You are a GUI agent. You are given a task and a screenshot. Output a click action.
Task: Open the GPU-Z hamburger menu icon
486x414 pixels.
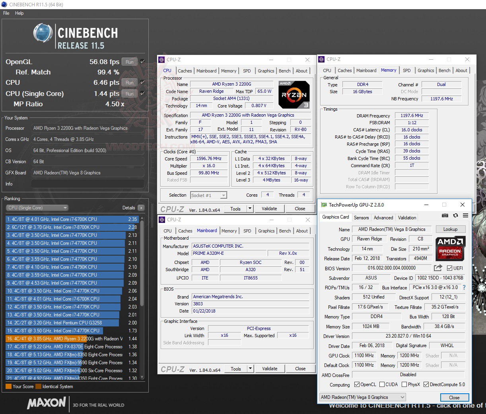point(465,215)
